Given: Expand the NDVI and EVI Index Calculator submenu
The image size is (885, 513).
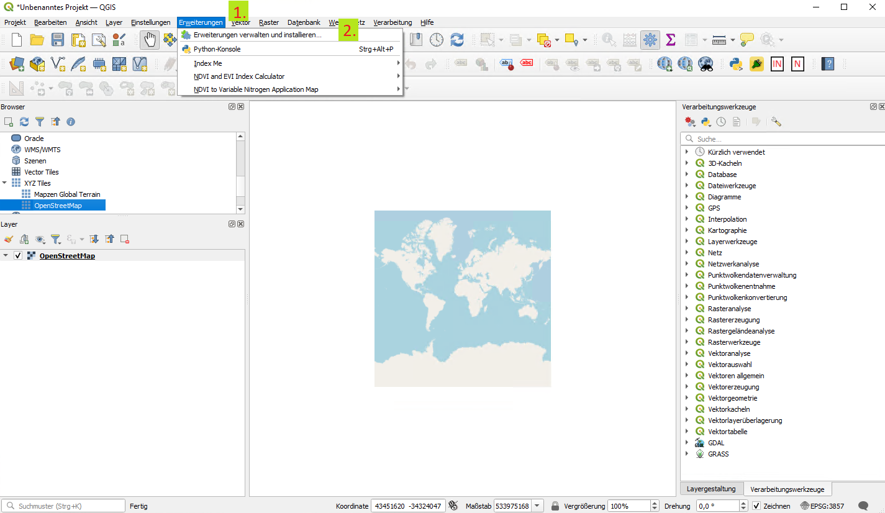Looking at the screenshot, I should pyautogui.click(x=291, y=76).
